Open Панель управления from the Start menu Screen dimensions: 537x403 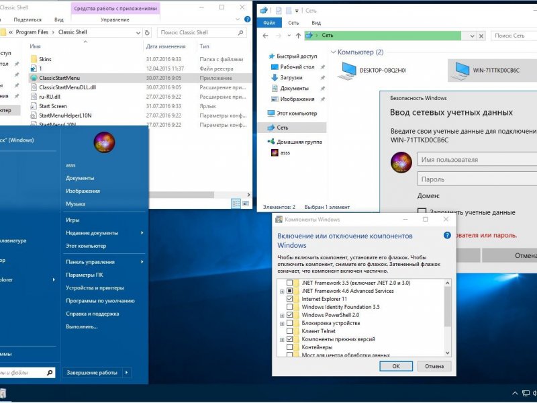pos(104,262)
